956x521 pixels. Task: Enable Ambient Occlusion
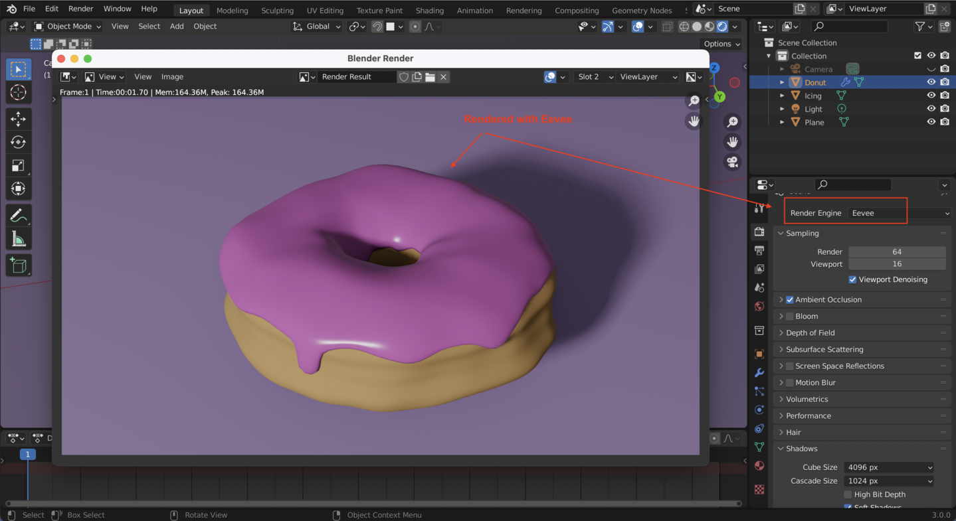[x=789, y=299]
